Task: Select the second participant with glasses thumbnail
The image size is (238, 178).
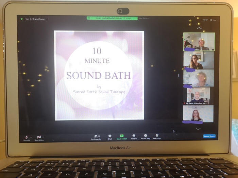Action: pyautogui.click(x=199, y=60)
